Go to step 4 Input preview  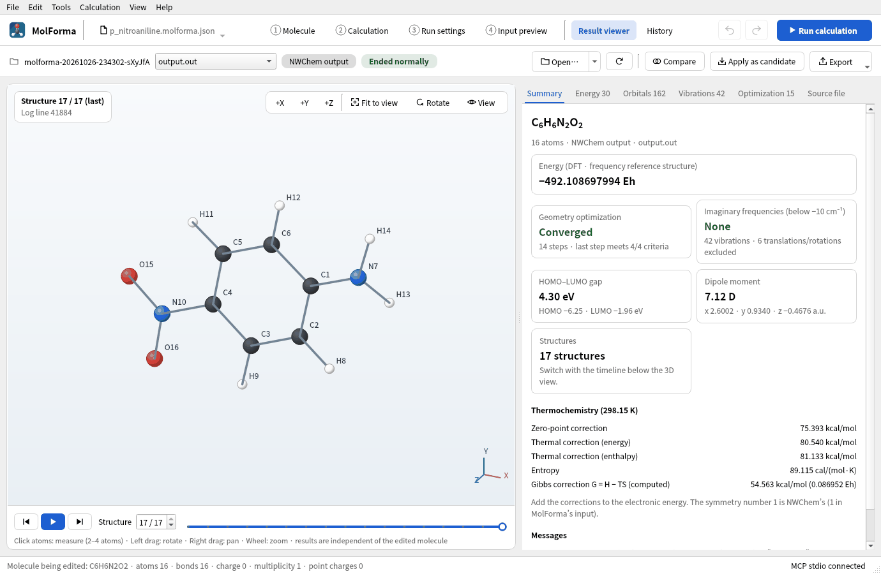point(516,31)
